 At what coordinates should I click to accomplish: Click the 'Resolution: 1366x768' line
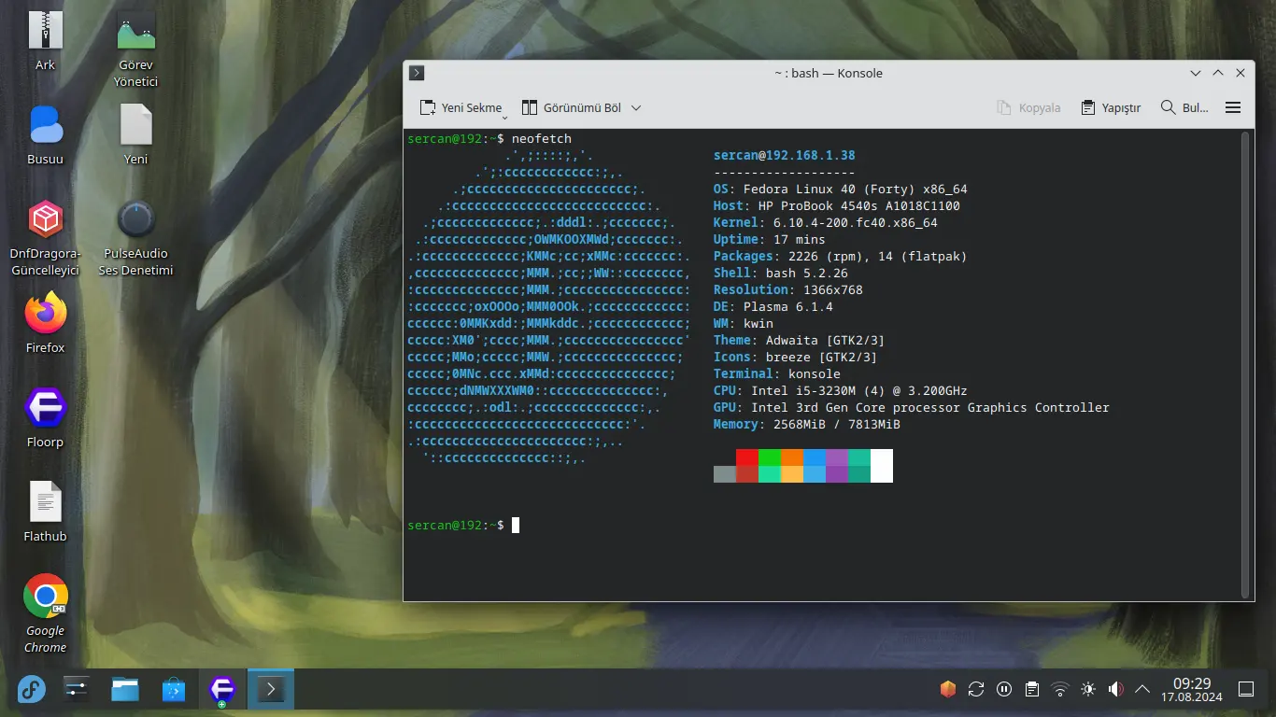pos(788,290)
